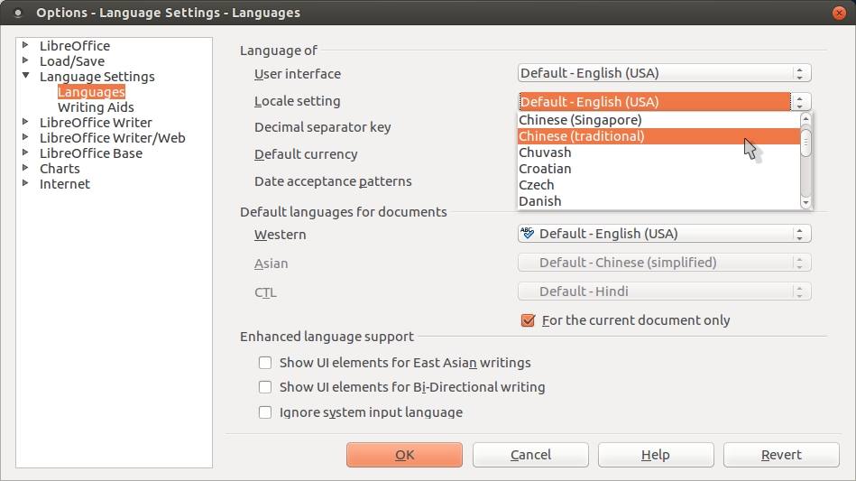Open the User interface language dropdown
856x481 pixels.
664,74
